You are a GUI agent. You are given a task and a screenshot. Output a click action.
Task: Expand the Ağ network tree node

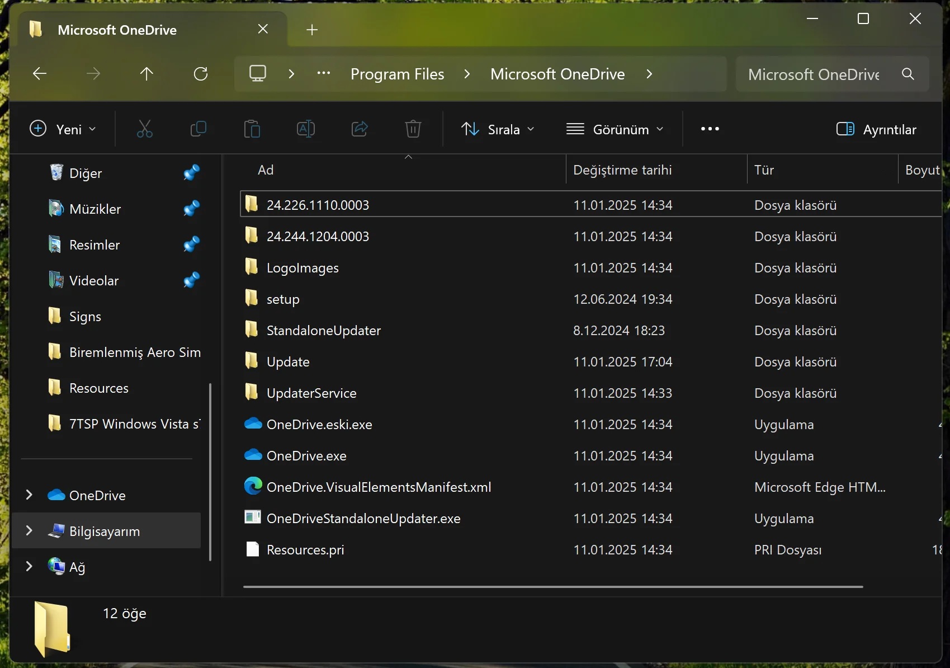pos(29,566)
